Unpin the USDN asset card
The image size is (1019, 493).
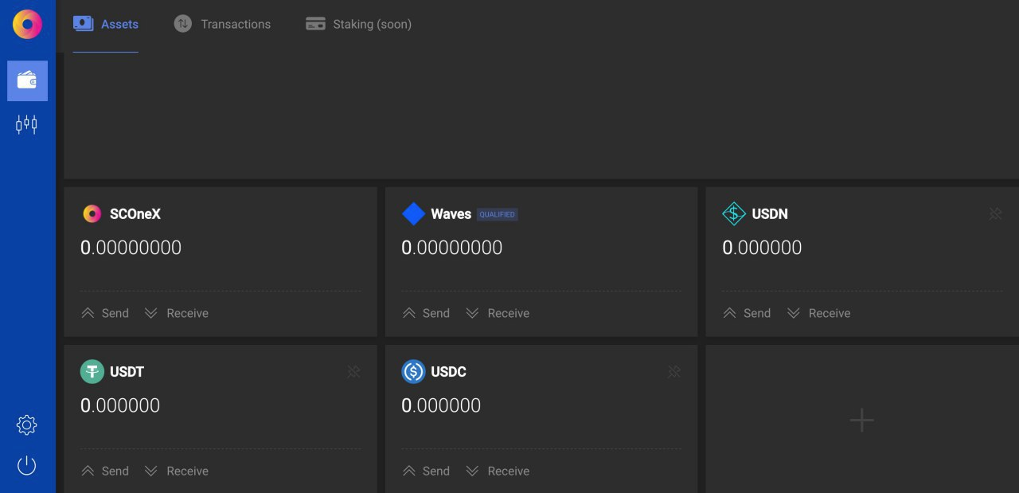coord(995,213)
